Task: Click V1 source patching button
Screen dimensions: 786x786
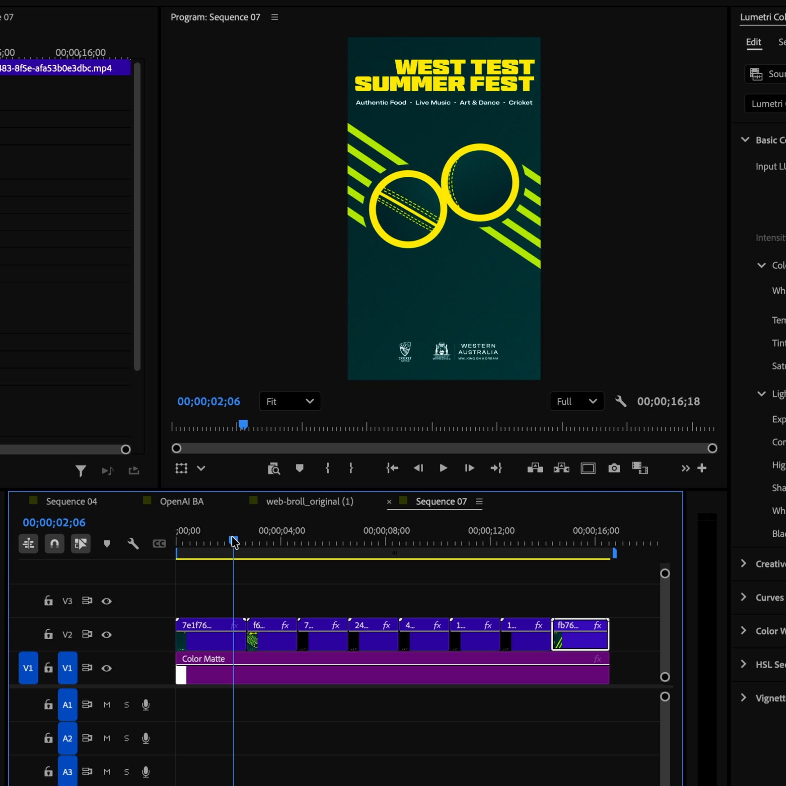Action: (x=28, y=668)
